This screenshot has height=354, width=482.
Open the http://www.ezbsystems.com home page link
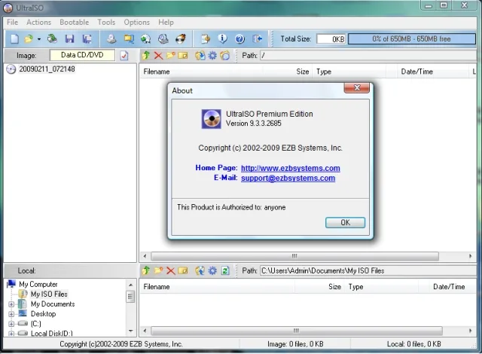[291, 168]
